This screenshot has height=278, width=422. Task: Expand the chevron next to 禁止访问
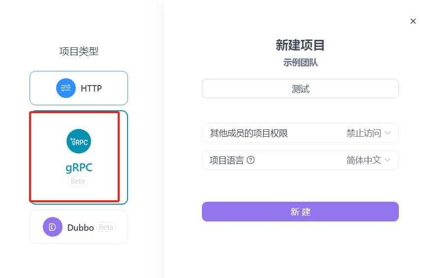pos(388,133)
